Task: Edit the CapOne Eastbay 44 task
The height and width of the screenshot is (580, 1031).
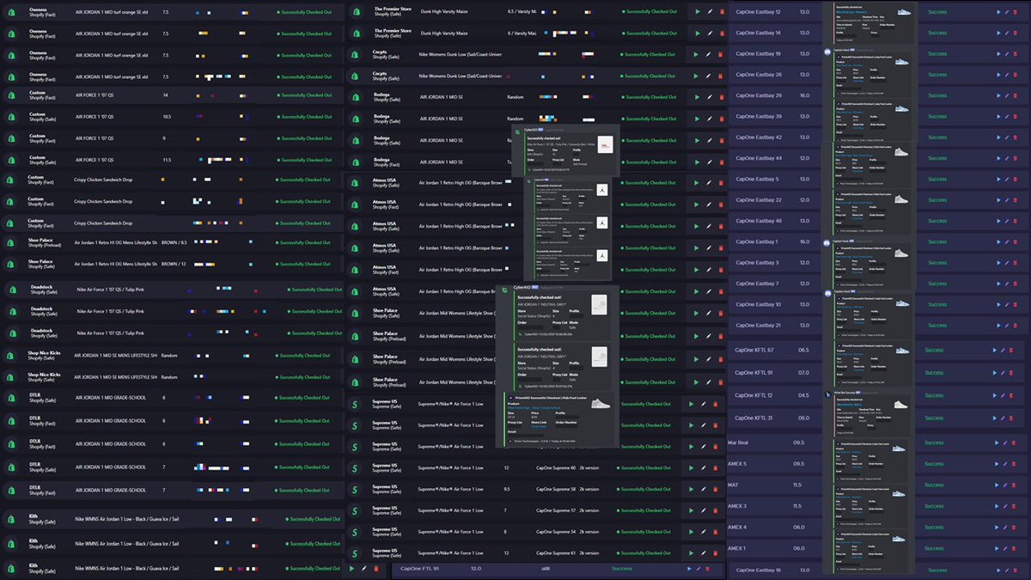Action: pyautogui.click(x=1008, y=158)
